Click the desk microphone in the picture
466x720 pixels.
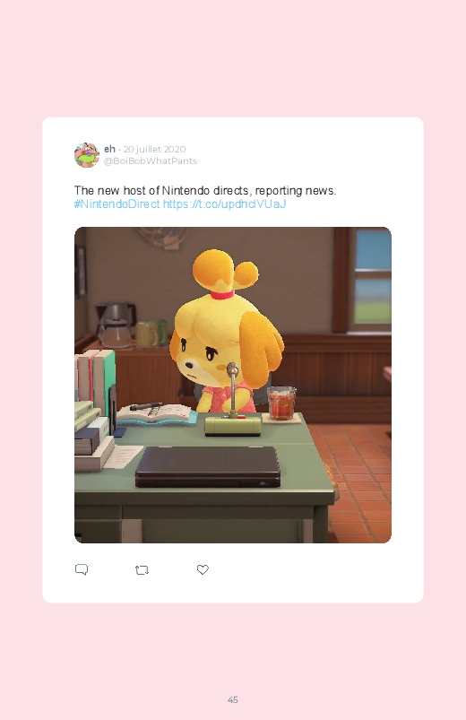(233, 402)
